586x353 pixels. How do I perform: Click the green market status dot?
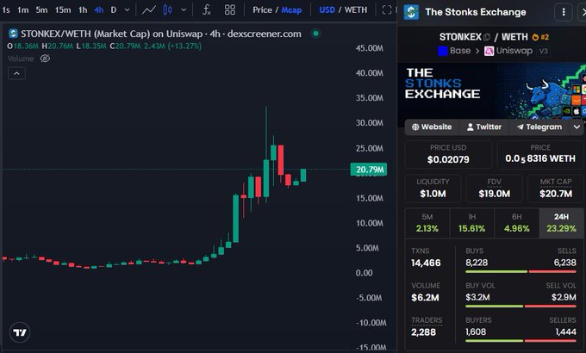(x=315, y=34)
